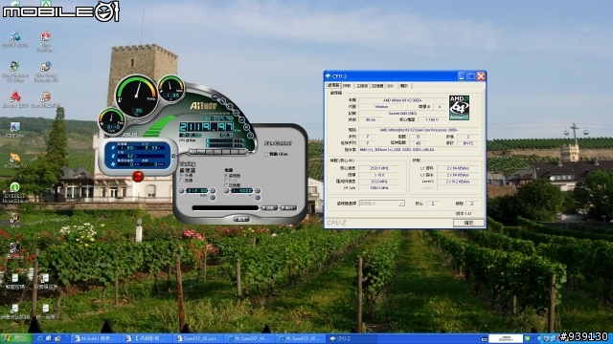Select the third voltage radio option
The image size is (613, 344).
(x=226, y=185)
